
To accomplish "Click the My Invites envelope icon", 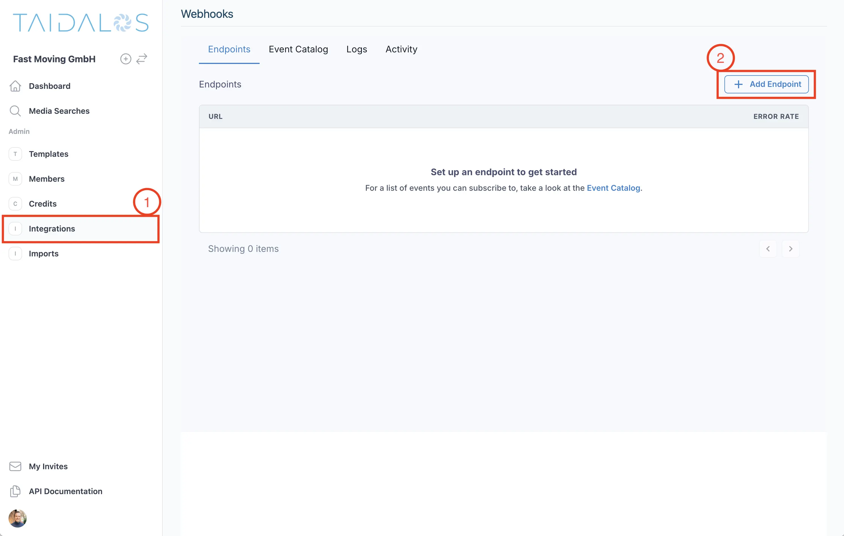I will (15, 466).
